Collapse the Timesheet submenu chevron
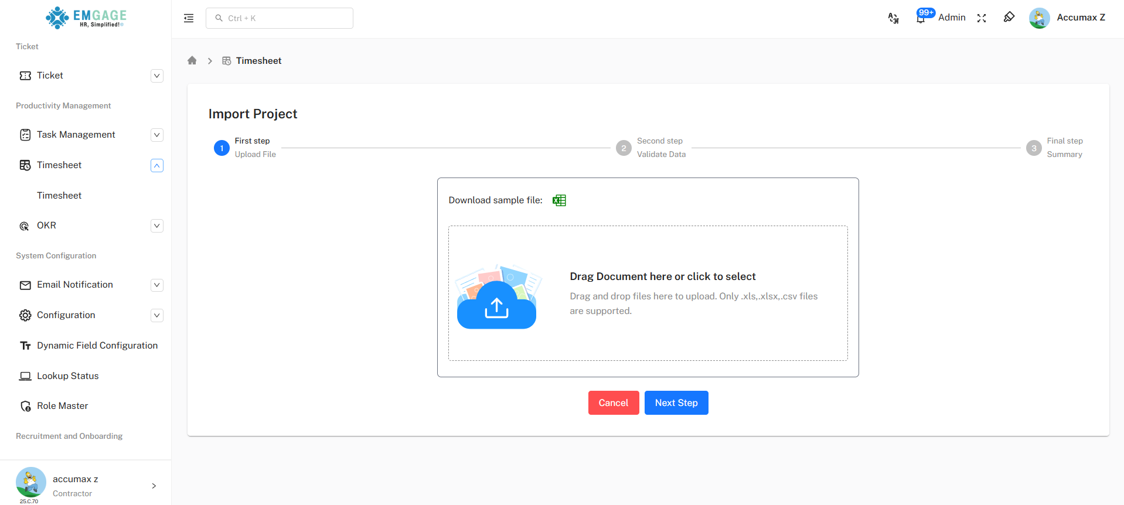Viewport: 1124px width, 505px height. click(x=157, y=166)
